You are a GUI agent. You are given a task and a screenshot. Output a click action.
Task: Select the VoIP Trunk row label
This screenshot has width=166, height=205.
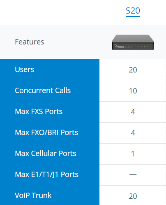click(x=33, y=196)
